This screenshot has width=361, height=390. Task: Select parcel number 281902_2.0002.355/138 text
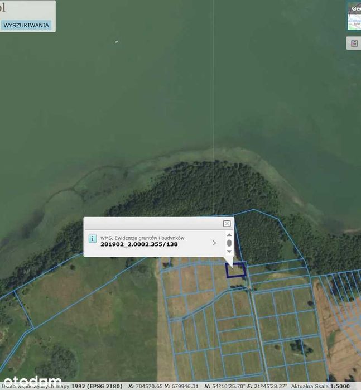[x=139, y=244]
